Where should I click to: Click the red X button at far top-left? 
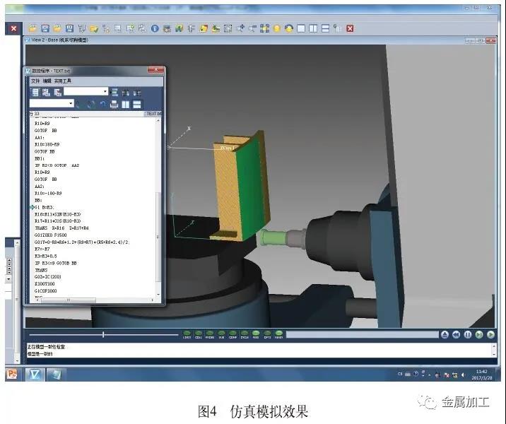[x=13, y=28]
